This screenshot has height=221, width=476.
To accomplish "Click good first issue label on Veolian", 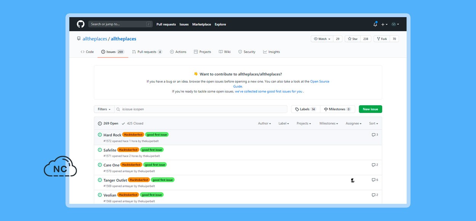I will click(152, 195).
